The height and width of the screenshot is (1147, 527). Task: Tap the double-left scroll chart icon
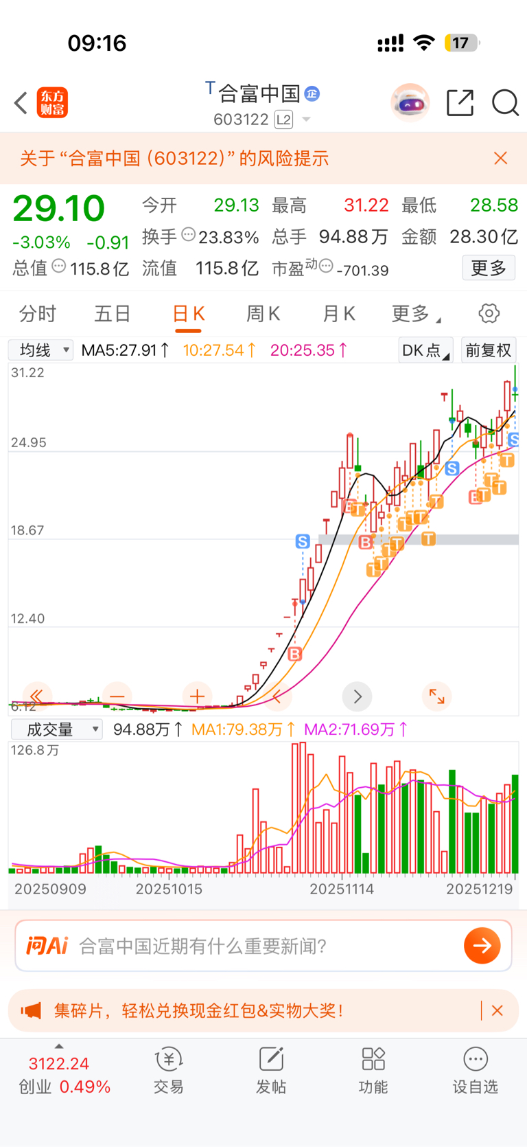36,696
